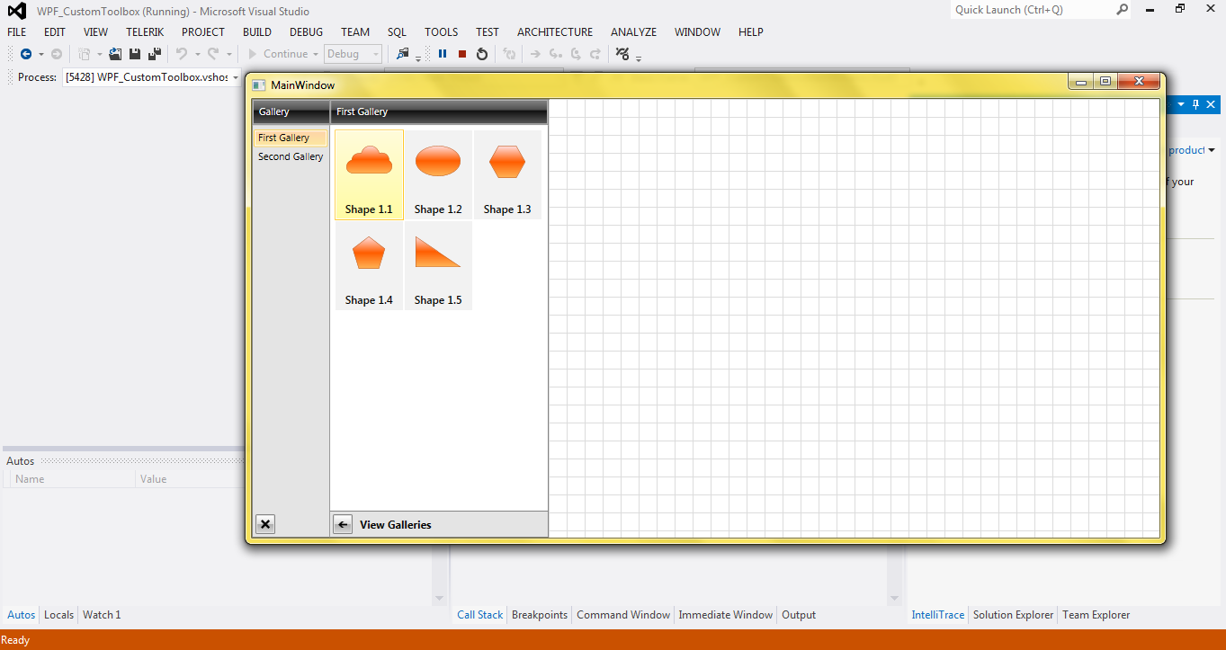This screenshot has height=650, width=1226.
Task: Open the TEAM menu
Action: click(x=355, y=31)
